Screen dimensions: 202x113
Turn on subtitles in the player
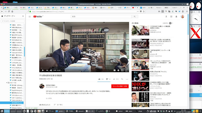[x=114, y=70]
